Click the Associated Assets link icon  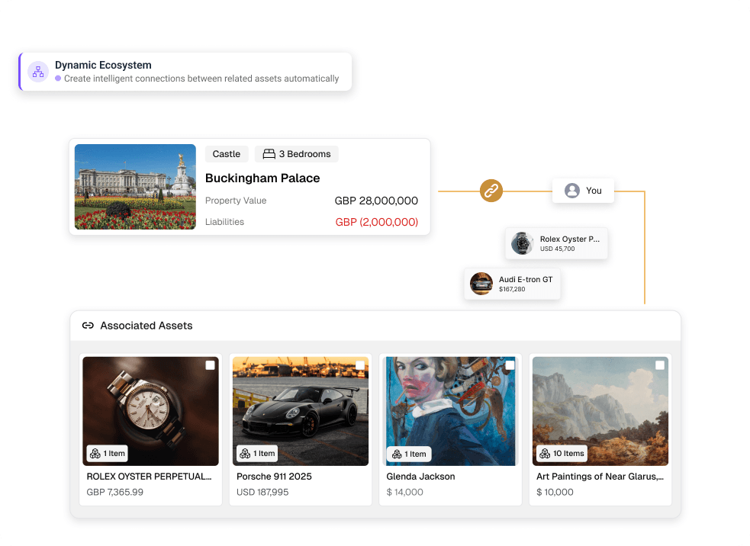click(x=88, y=326)
